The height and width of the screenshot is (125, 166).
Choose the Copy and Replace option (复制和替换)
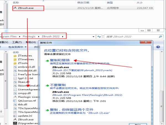coord(59,60)
